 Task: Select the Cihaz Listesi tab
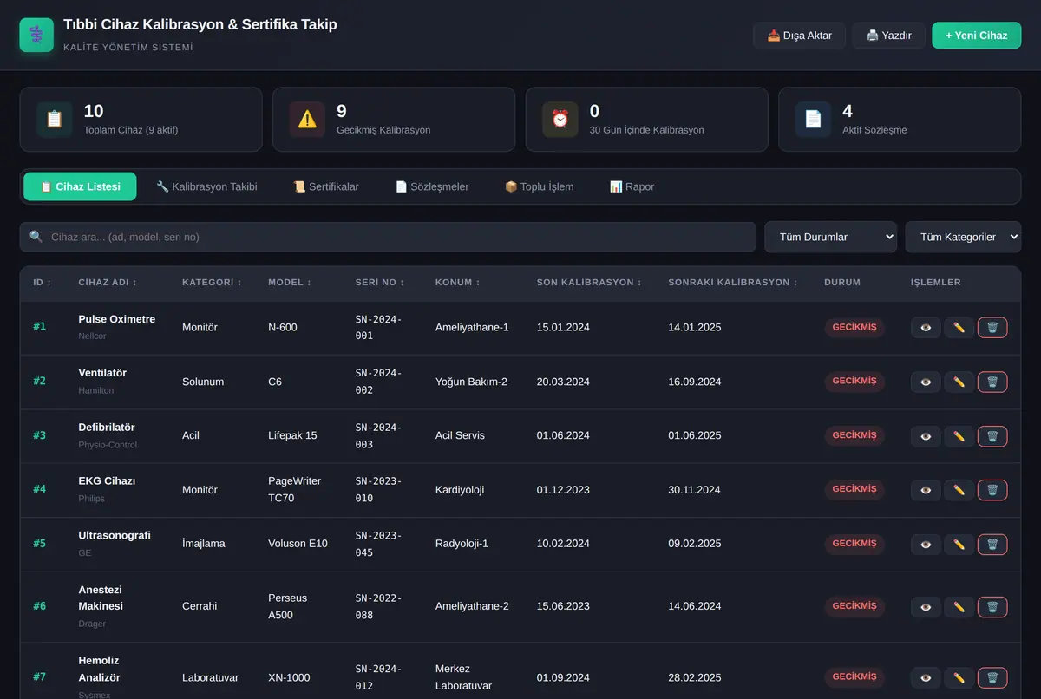tap(80, 186)
